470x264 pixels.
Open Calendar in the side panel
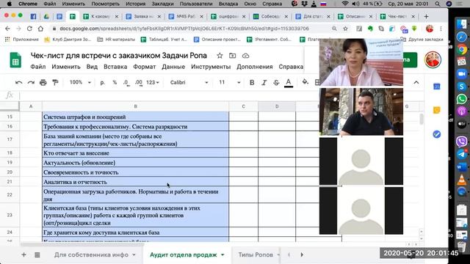click(437, 87)
